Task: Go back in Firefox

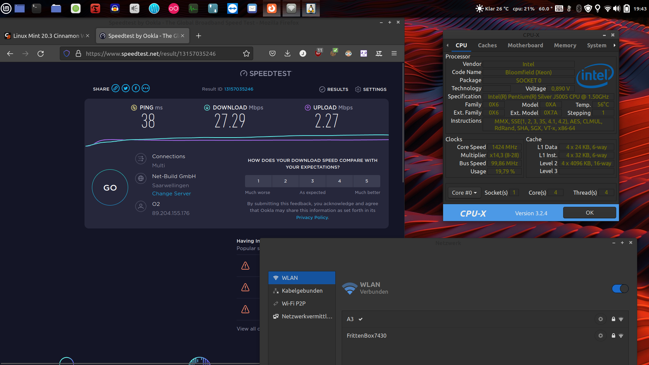Action: pyautogui.click(x=10, y=53)
